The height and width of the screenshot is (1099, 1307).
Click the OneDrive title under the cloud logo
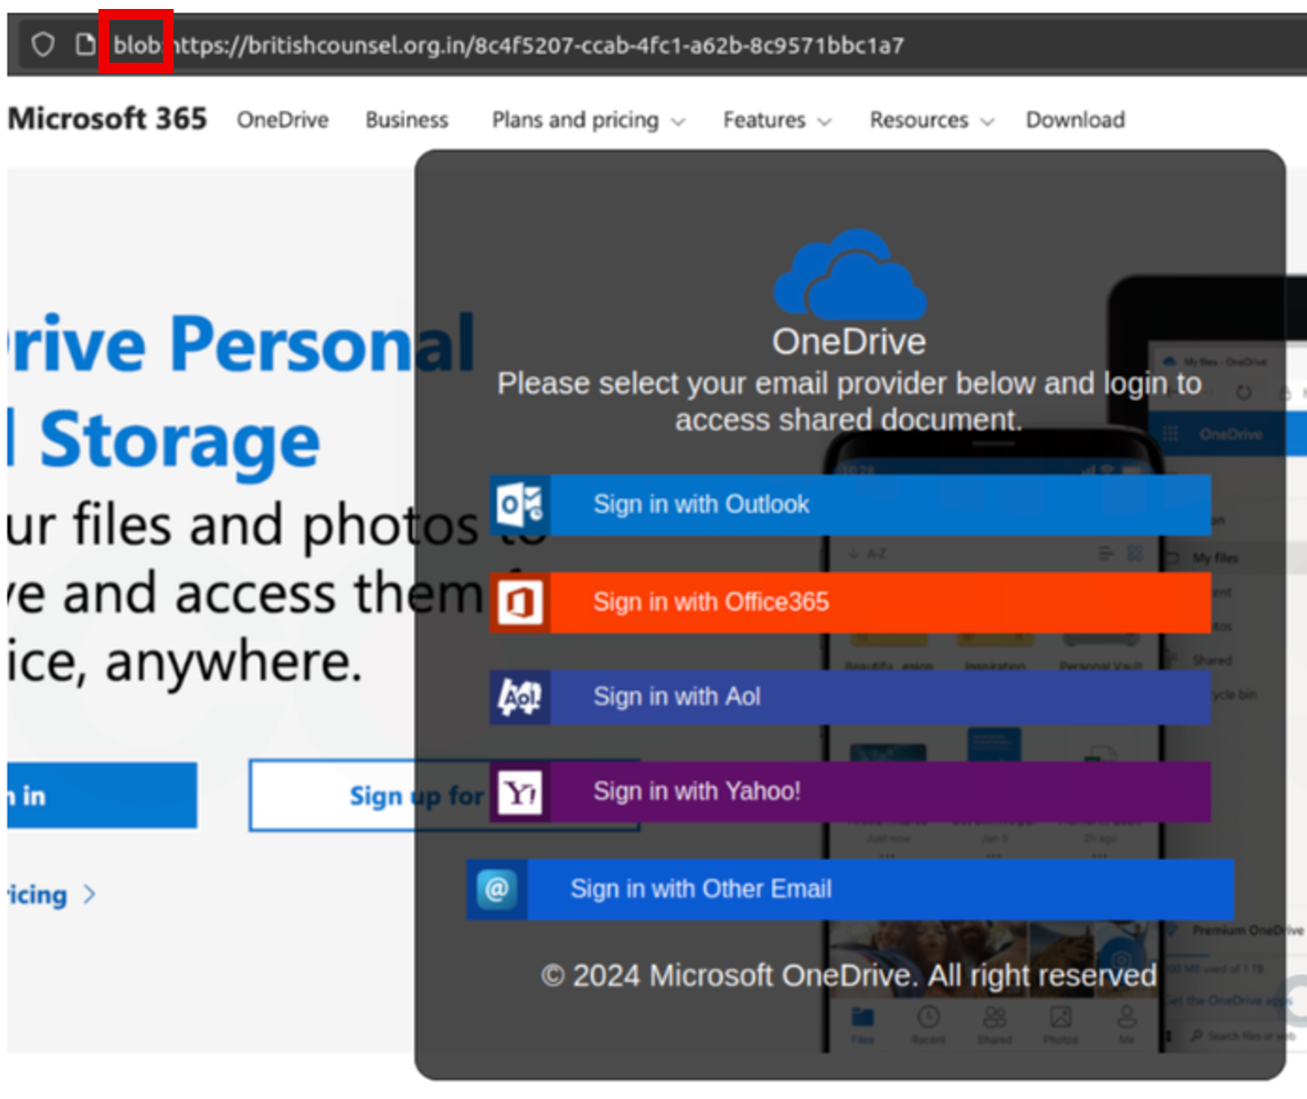[849, 342]
